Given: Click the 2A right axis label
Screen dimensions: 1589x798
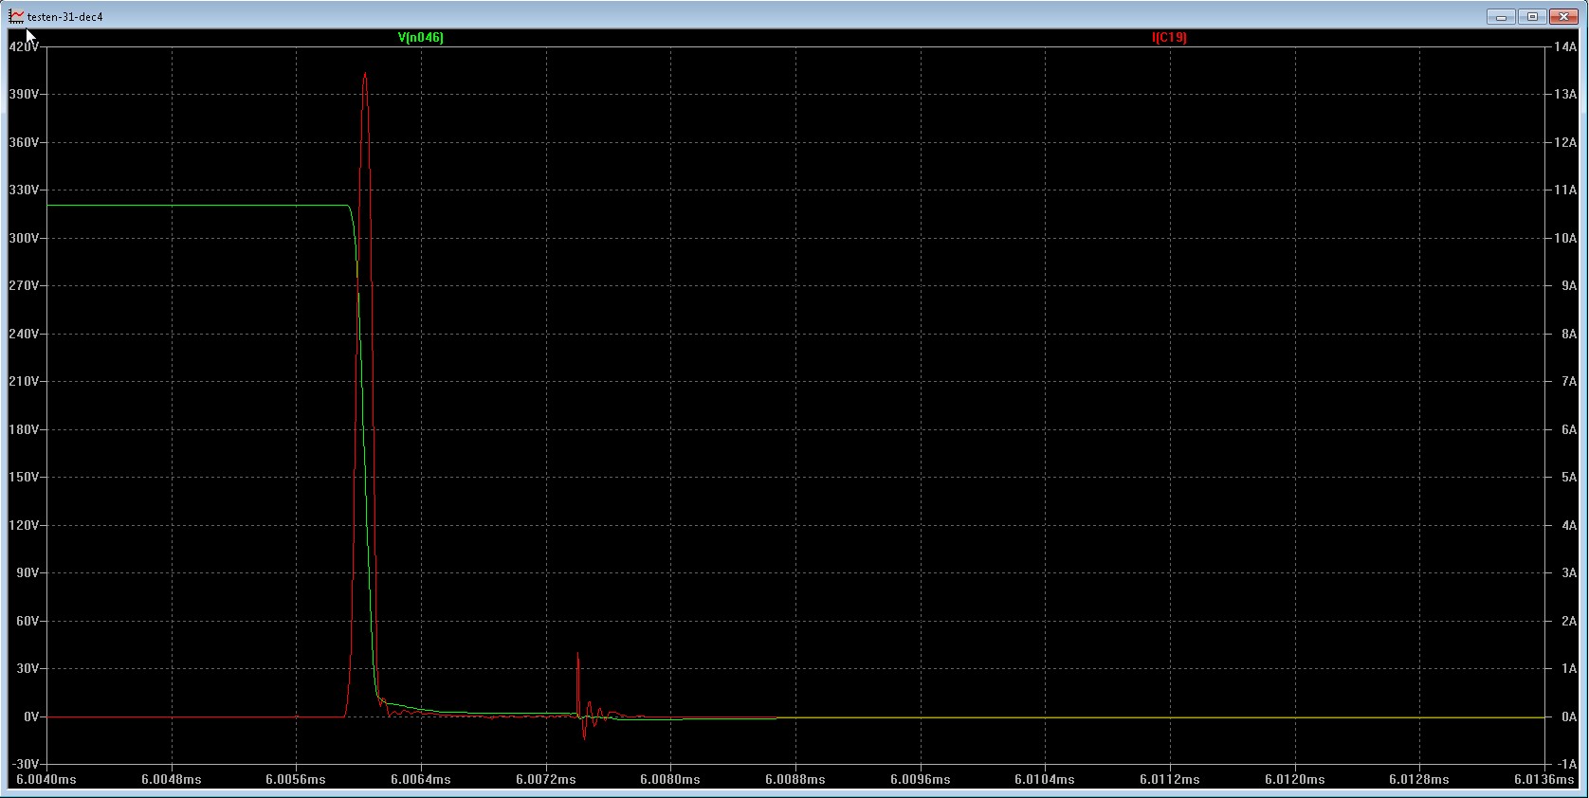Looking at the screenshot, I should 1569,621.
